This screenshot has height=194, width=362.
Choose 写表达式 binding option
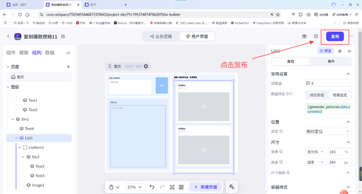point(340,95)
